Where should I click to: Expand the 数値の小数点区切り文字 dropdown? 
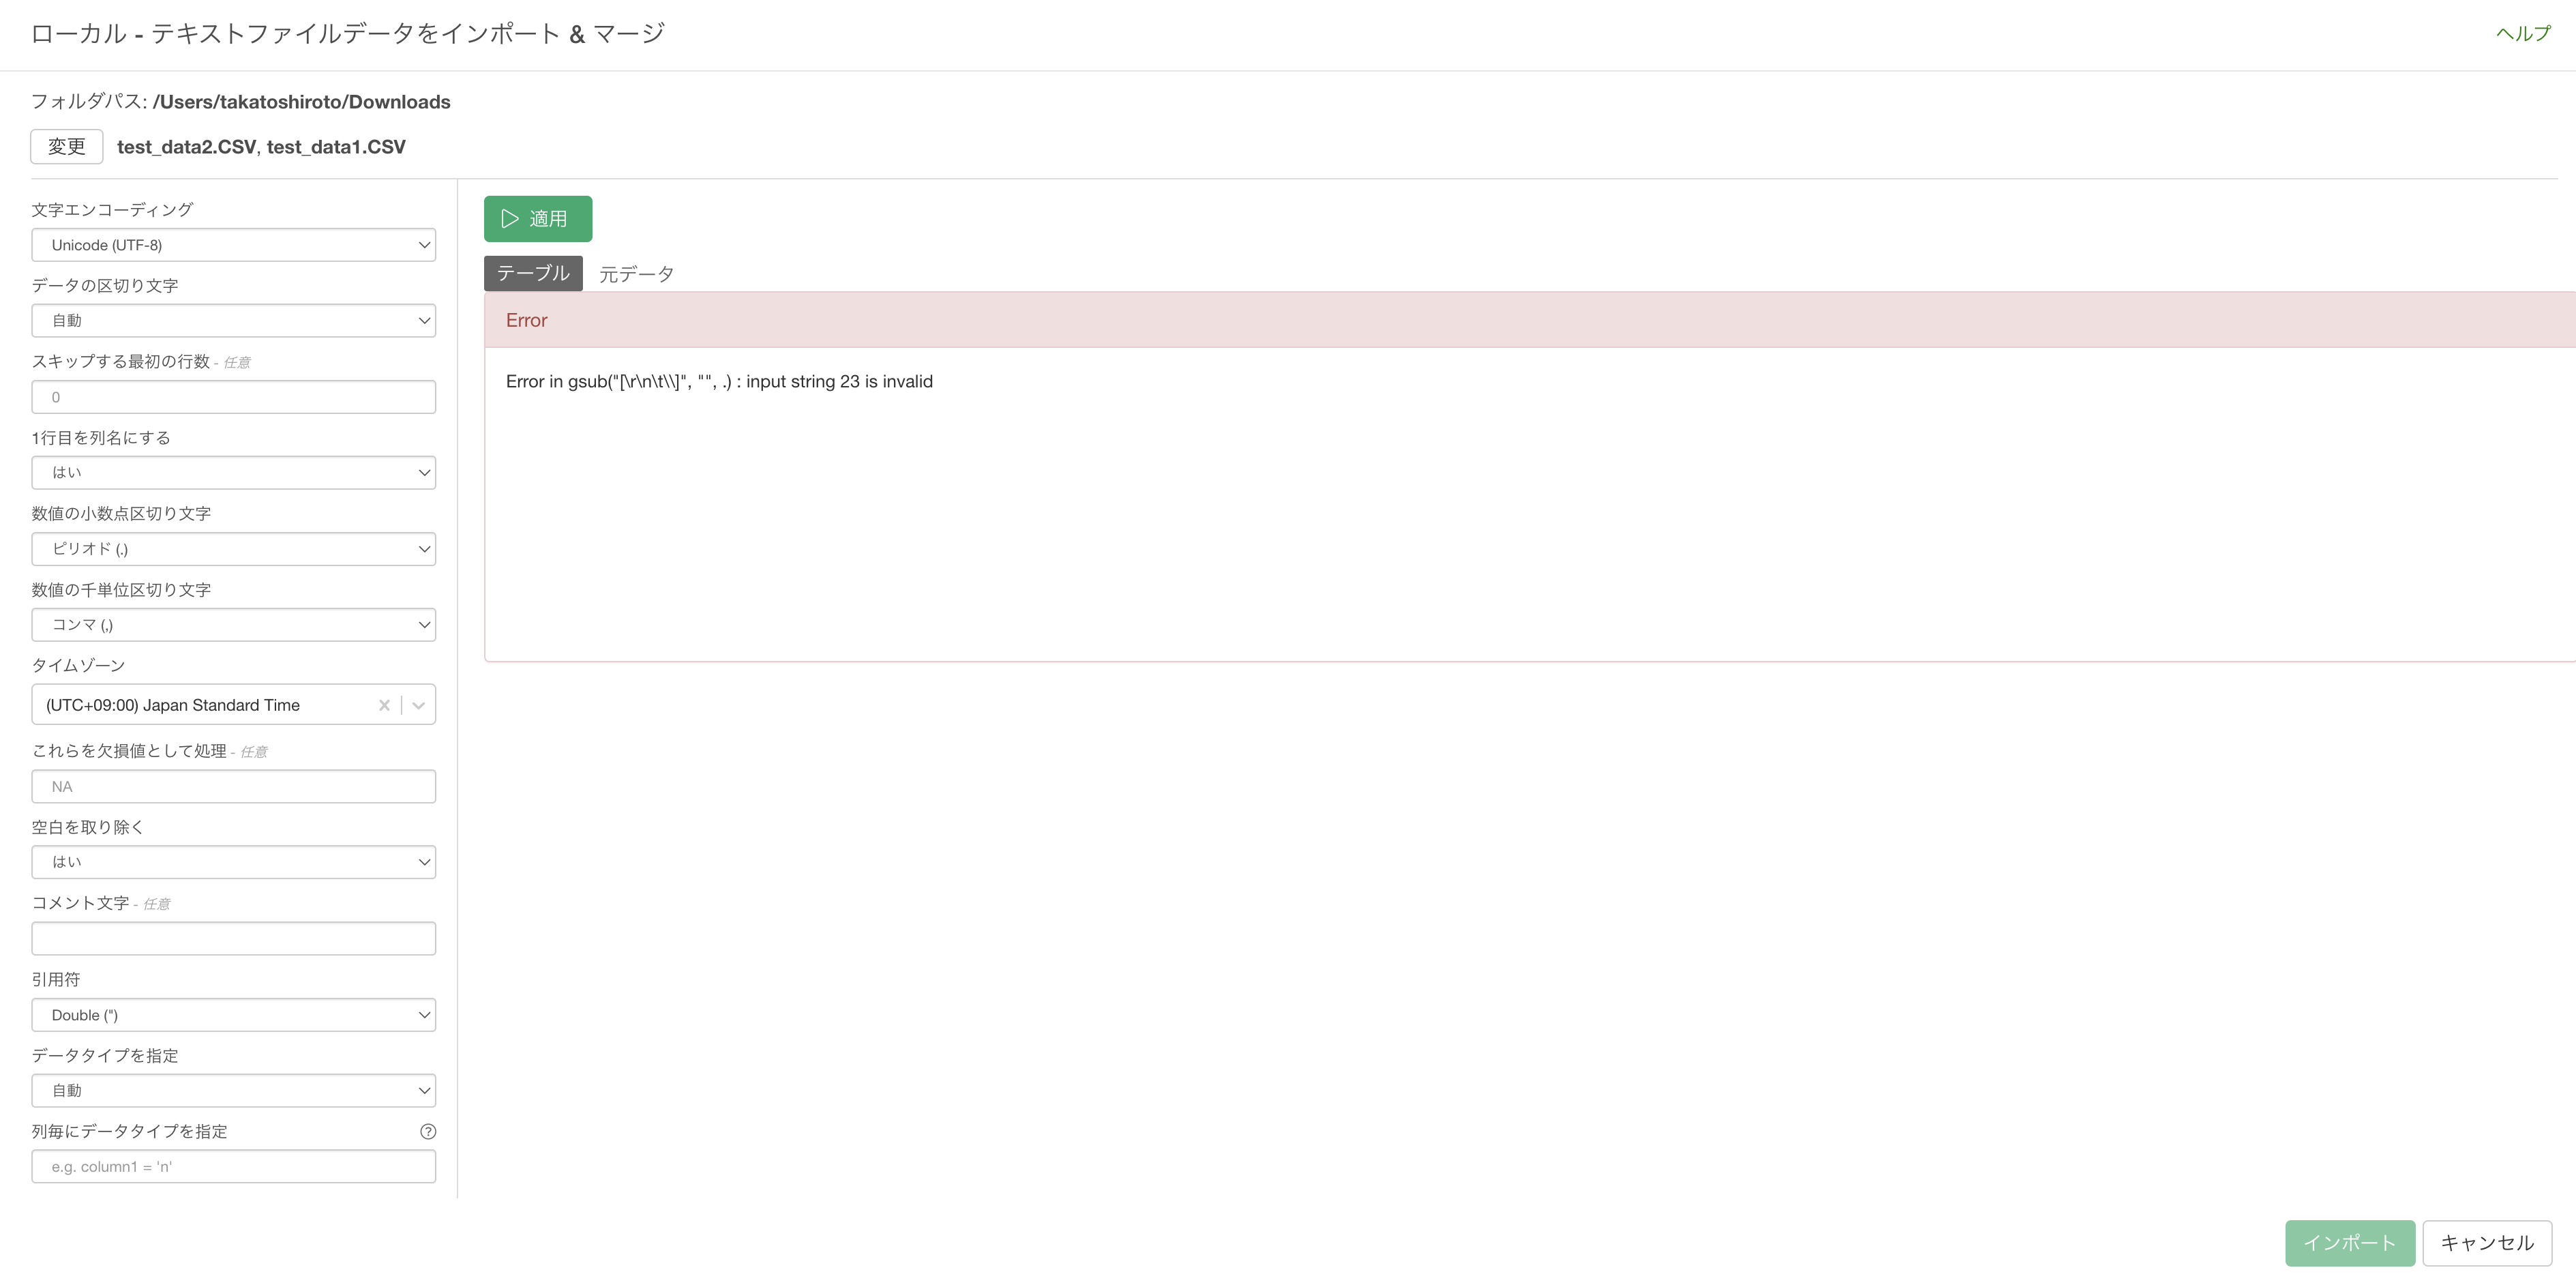pos(233,549)
